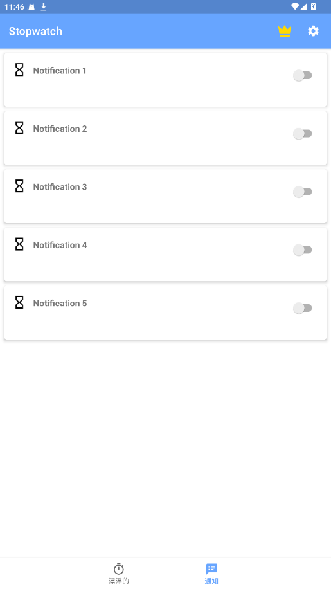Enable the Notification 1 switch
This screenshot has width=331, height=589.
(303, 75)
